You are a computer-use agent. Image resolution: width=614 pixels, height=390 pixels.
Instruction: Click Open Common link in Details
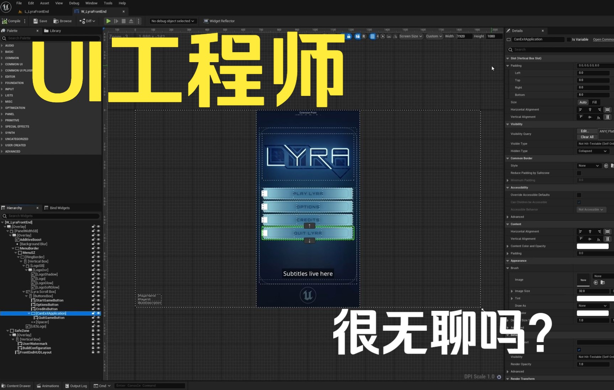pos(603,39)
